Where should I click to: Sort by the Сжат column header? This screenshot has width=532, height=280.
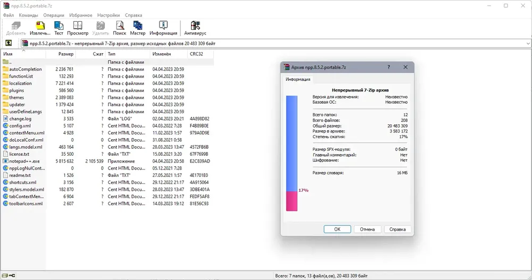[90, 54]
